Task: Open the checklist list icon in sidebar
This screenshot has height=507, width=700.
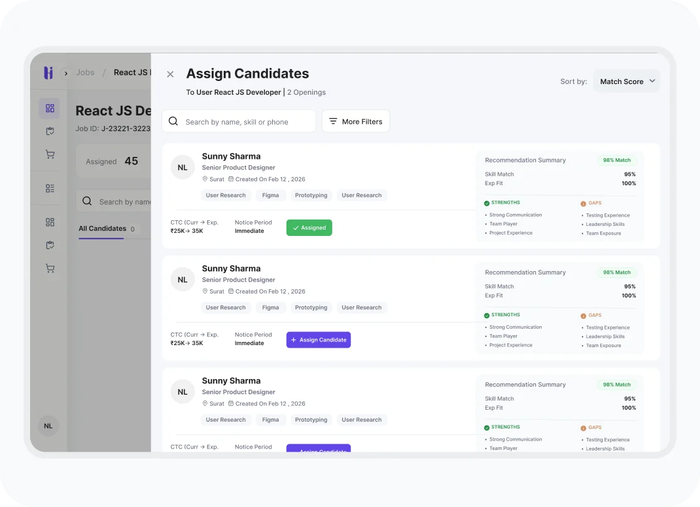Action: click(50, 188)
